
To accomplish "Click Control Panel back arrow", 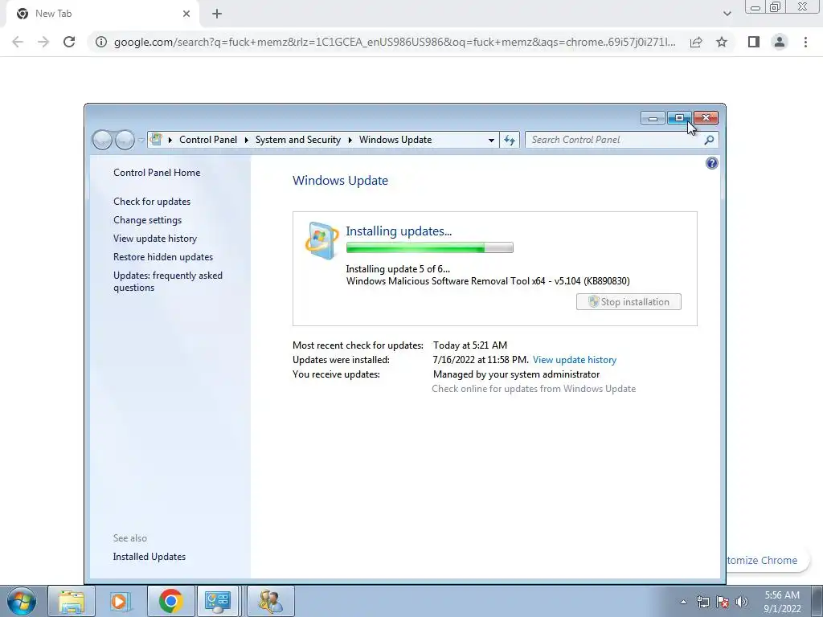I will click(102, 140).
